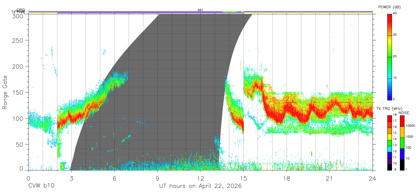The width and height of the screenshot is (419, 193).
Task: Click the '21' hour tick on x-axis
Action: [330, 179]
